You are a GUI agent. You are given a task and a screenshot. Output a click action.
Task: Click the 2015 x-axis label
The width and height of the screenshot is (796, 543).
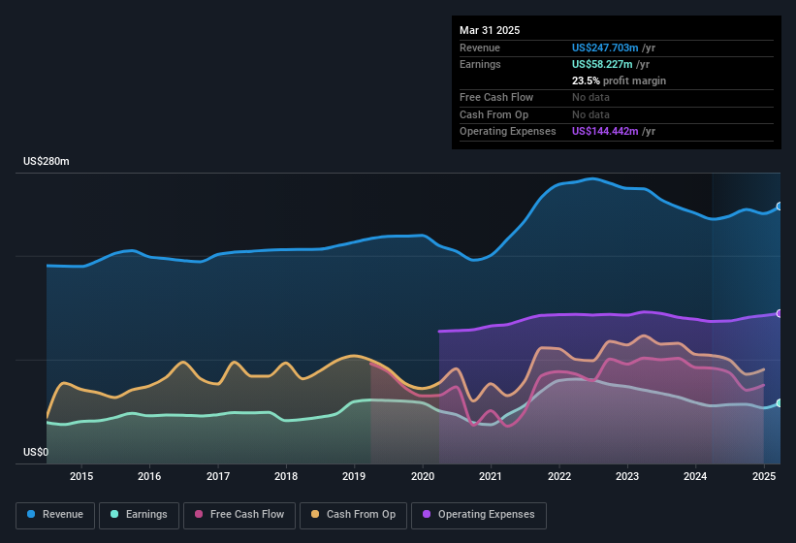coord(81,476)
